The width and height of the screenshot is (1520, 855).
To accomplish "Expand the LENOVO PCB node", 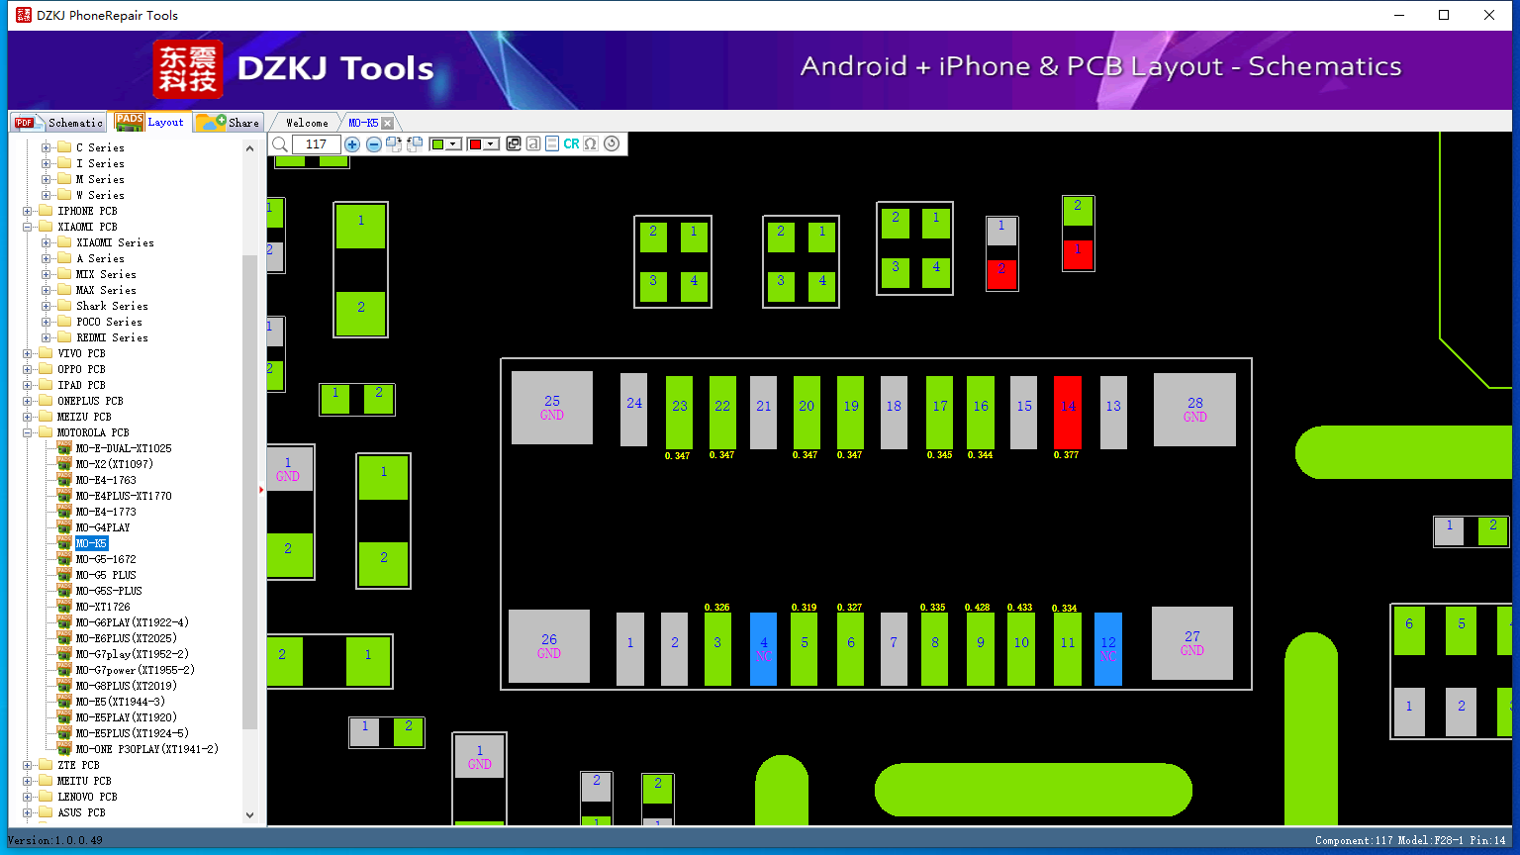I will [x=28, y=797].
